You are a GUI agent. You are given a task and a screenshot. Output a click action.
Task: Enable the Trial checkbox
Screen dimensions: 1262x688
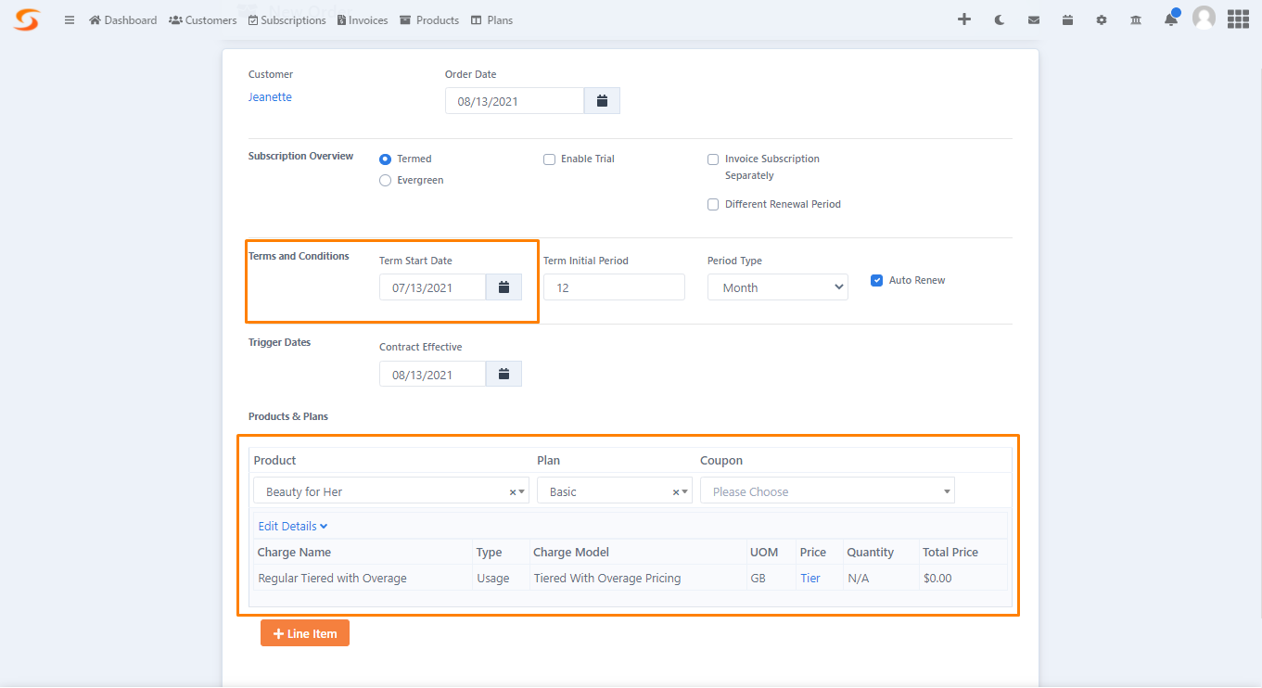pos(549,159)
